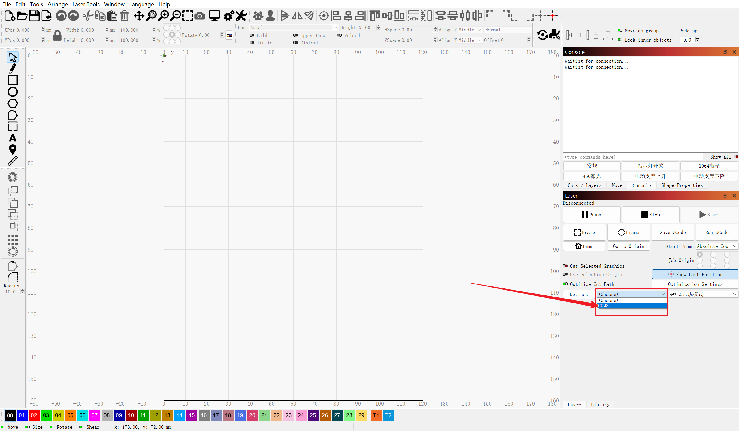Click the console command input field
This screenshot has width=739, height=431.
[x=633, y=157]
